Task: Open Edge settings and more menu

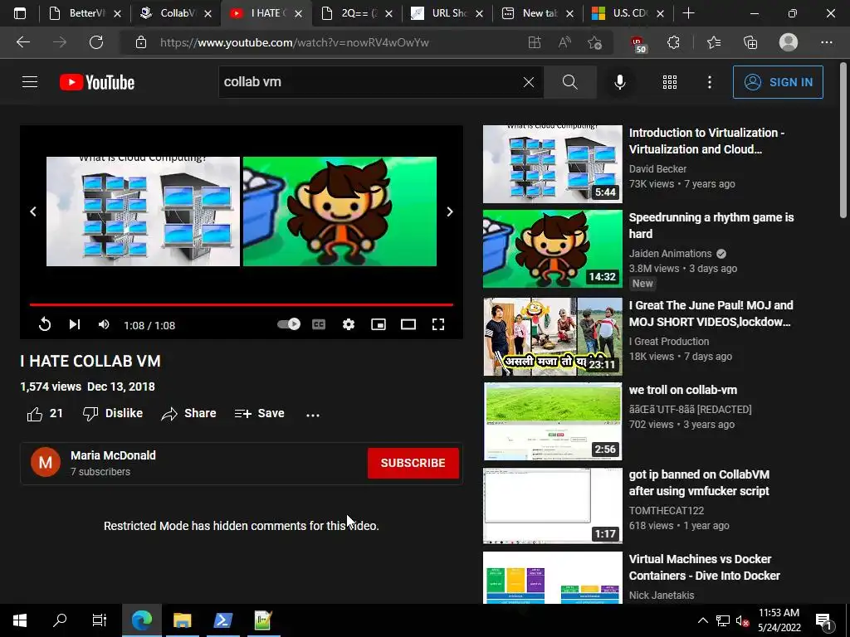Action: coord(826,42)
